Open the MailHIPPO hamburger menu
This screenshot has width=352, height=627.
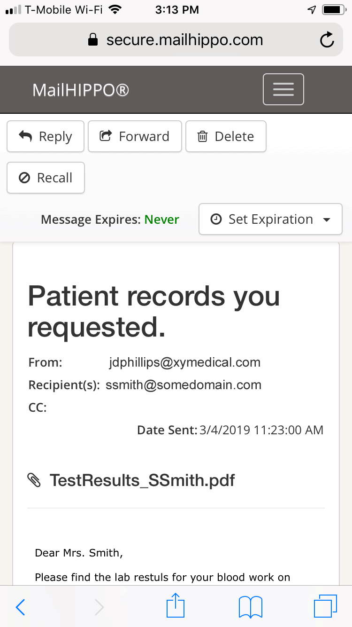pos(283,89)
